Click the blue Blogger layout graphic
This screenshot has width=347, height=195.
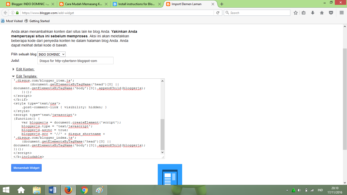[x=170, y=174]
